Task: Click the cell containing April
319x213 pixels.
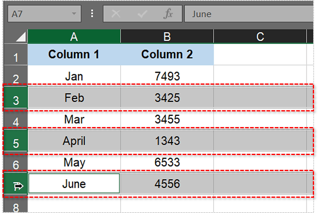Action: point(74,141)
